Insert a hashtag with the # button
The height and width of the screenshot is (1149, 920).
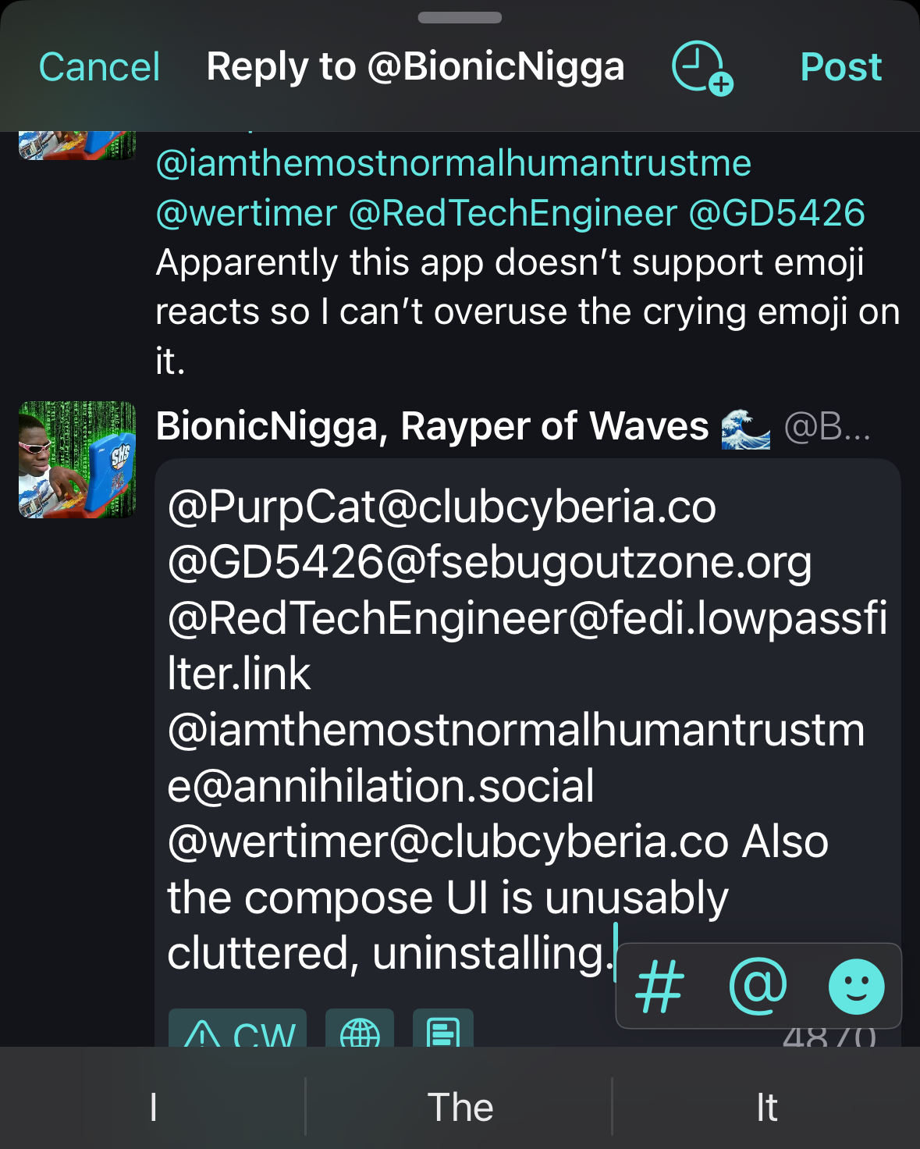click(660, 987)
